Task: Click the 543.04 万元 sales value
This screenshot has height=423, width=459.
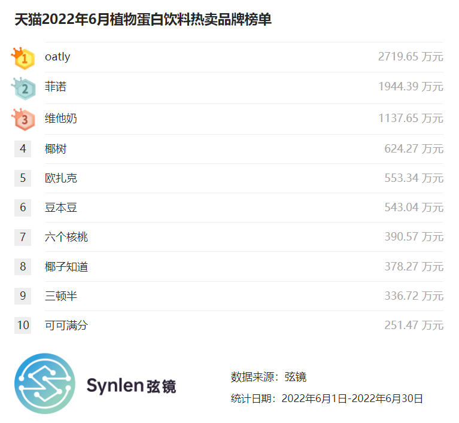Action: coord(414,207)
